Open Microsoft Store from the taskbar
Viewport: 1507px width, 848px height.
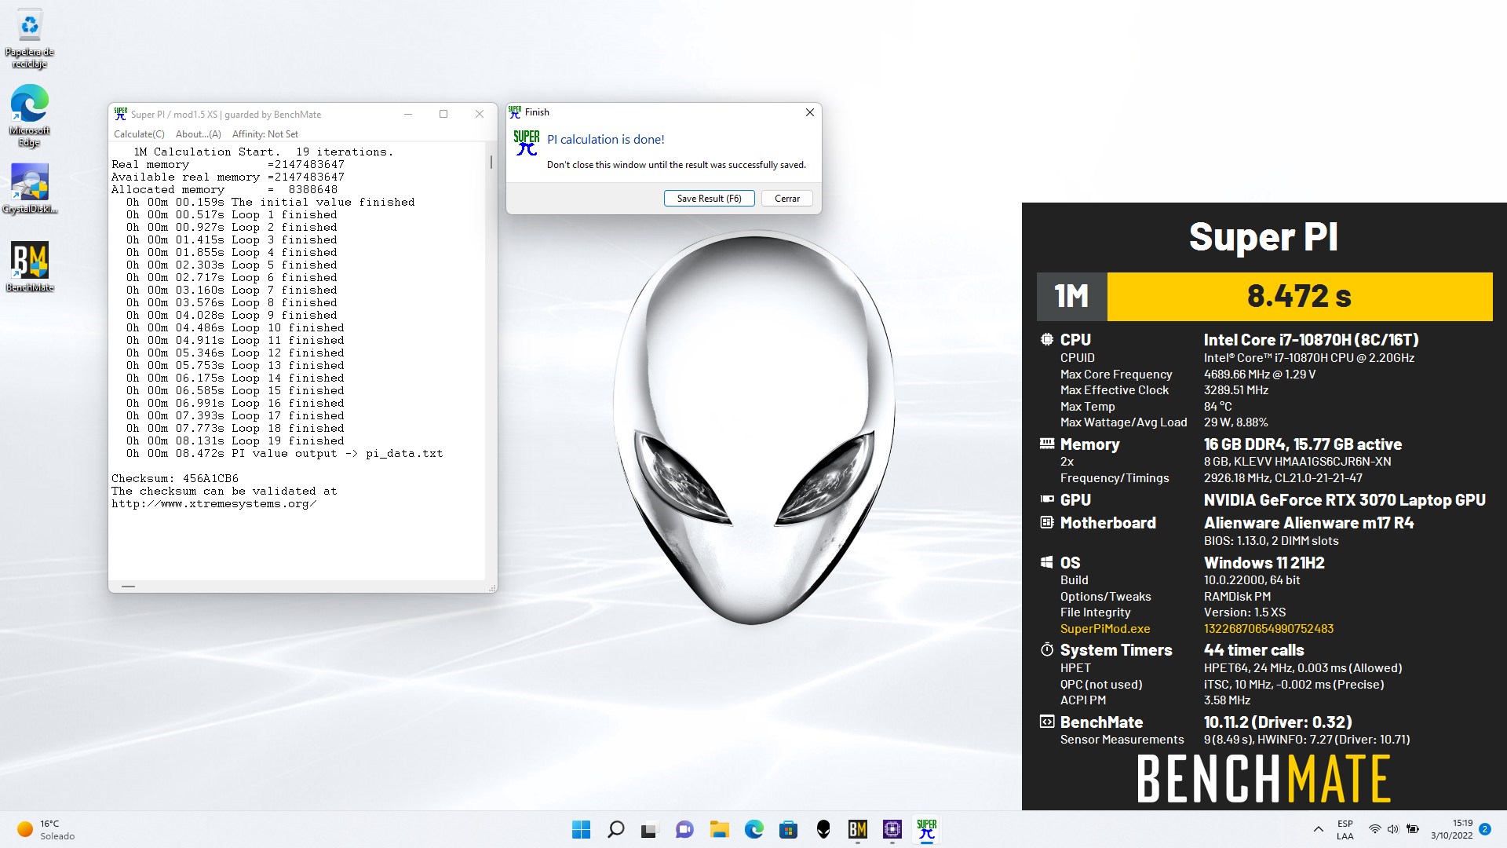(788, 830)
